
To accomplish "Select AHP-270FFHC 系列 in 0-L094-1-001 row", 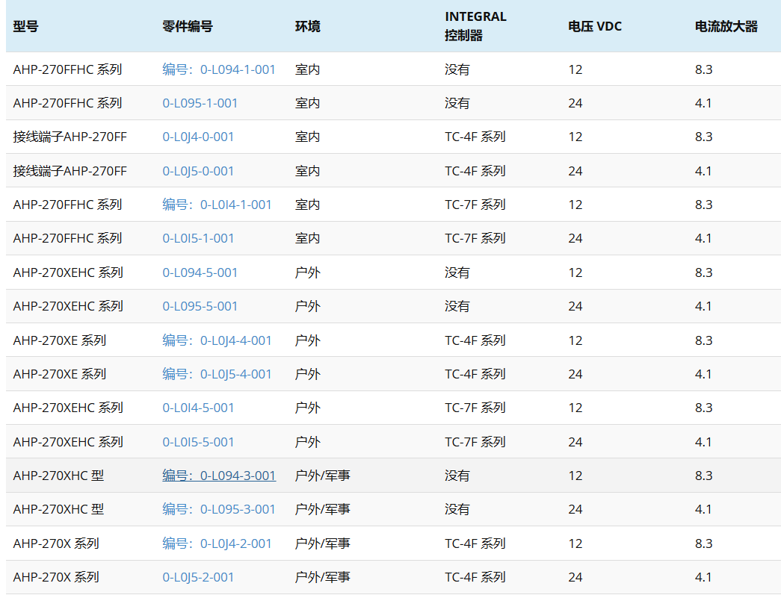I will (x=67, y=69).
